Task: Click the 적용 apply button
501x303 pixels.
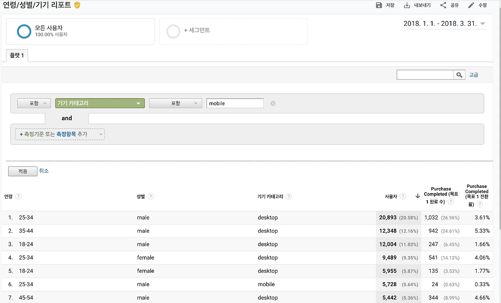Action: (x=23, y=171)
